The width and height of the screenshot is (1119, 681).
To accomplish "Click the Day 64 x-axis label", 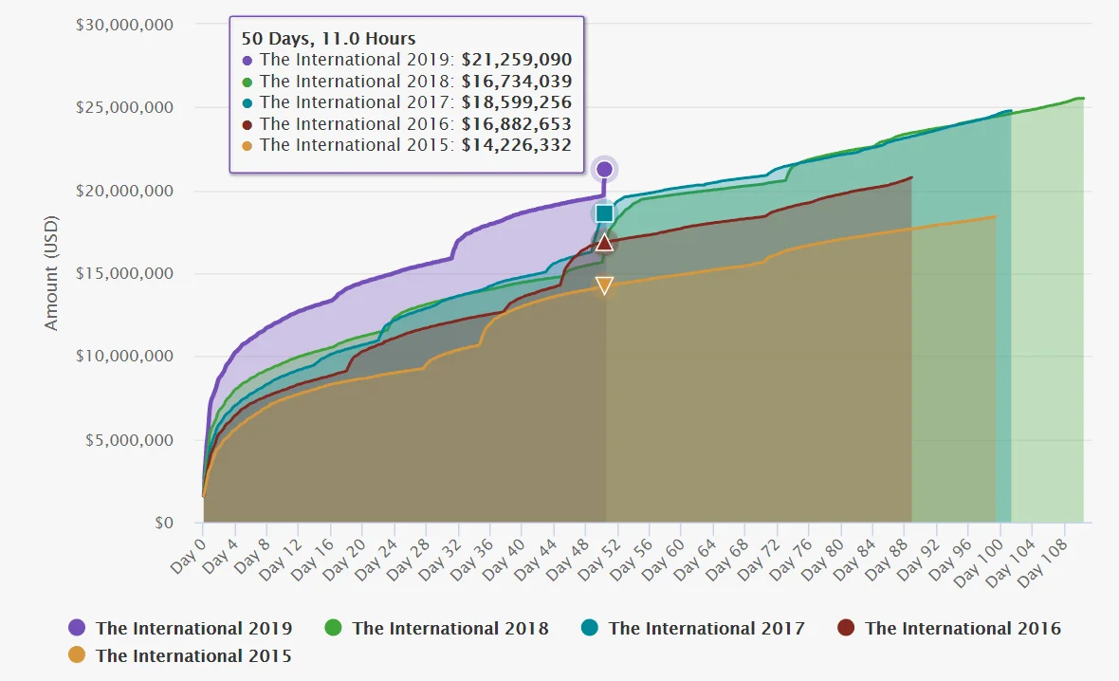I will point(695,559).
